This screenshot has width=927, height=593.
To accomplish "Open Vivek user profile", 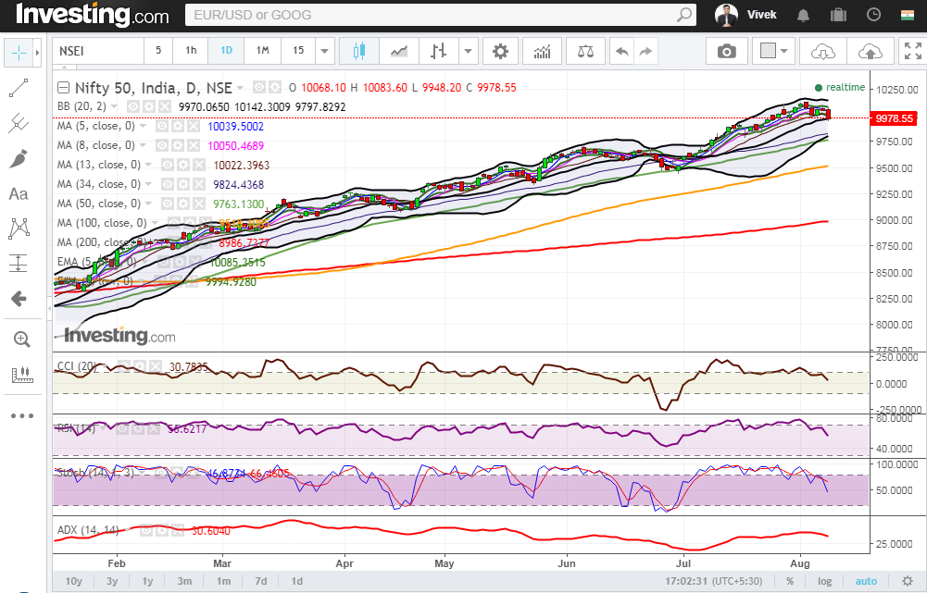I will tap(745, 15).
